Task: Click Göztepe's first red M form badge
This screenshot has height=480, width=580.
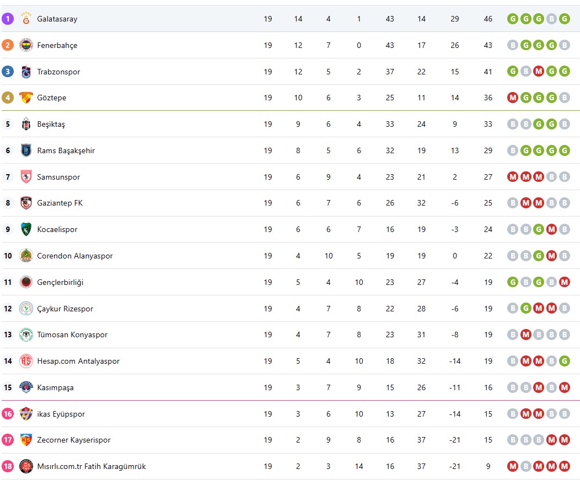Action: coord(513,98)
